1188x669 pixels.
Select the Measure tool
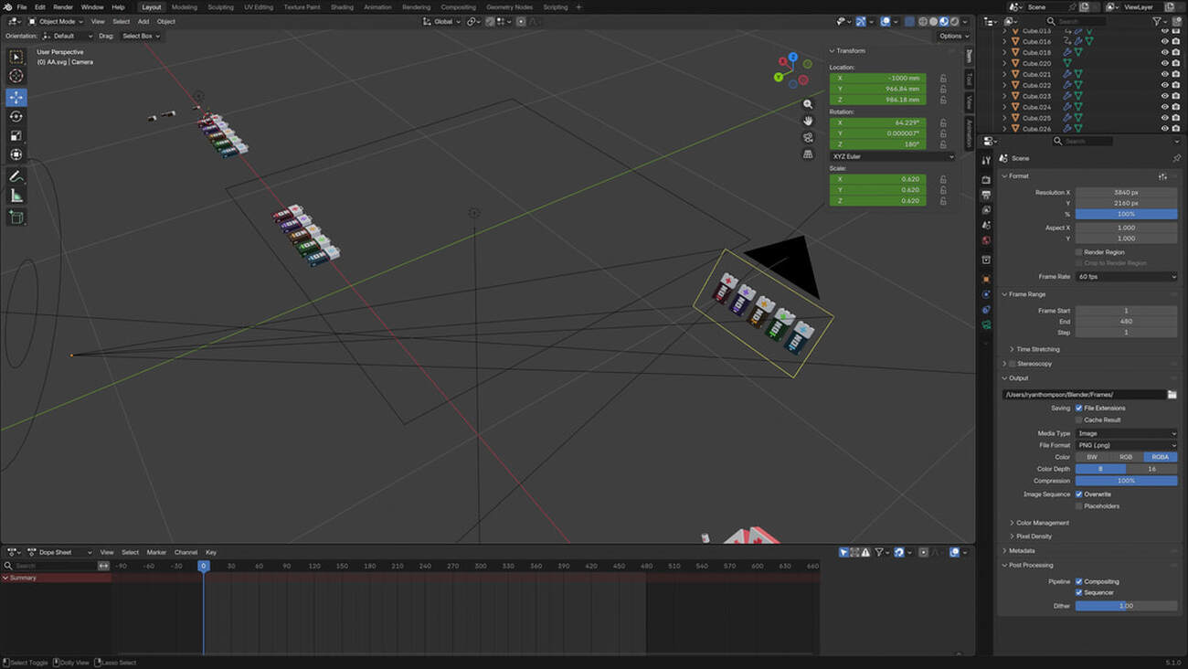pyautogui.click(x=16, y=196)
